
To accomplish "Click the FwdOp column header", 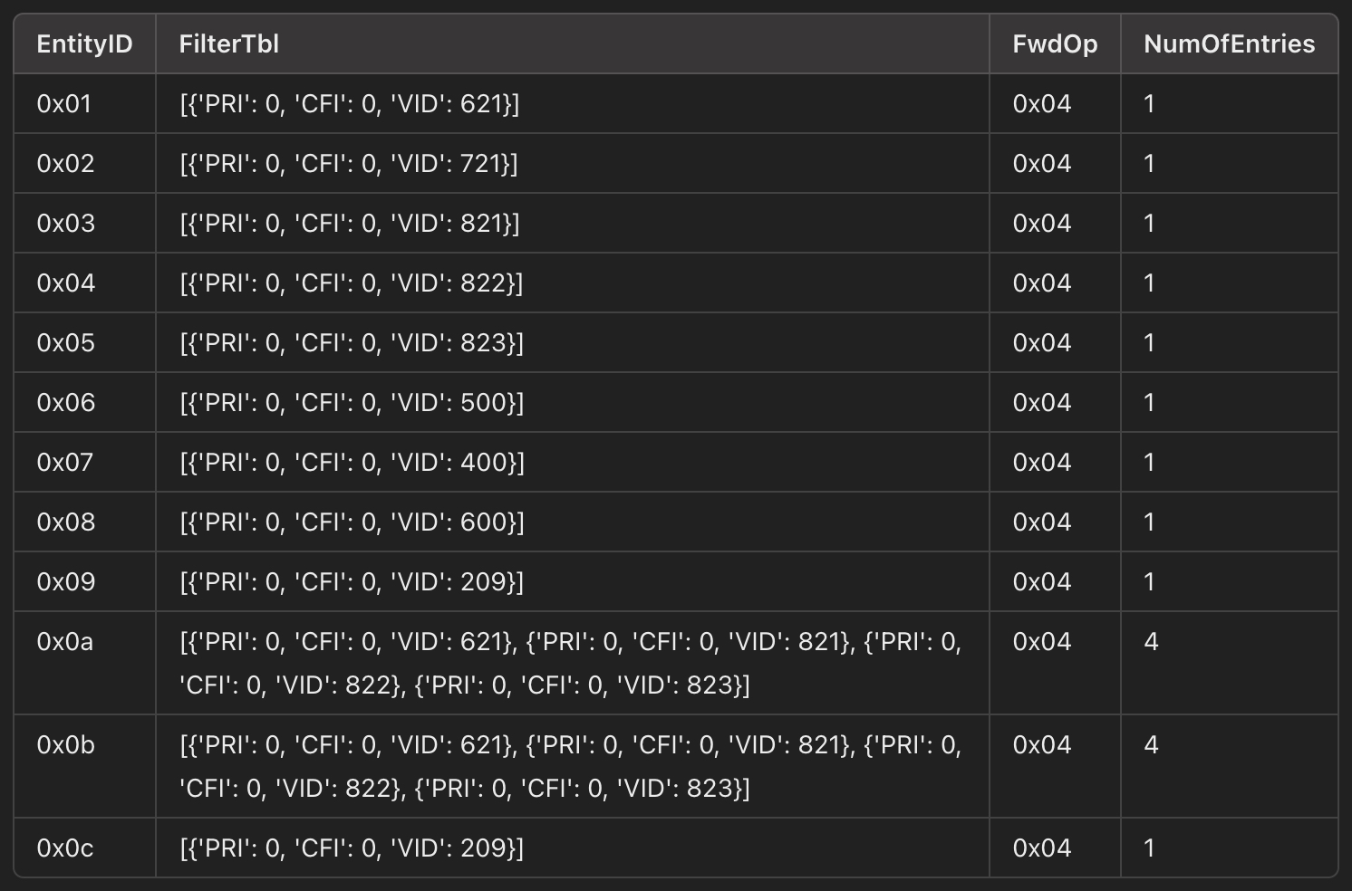I will 1055,44.
